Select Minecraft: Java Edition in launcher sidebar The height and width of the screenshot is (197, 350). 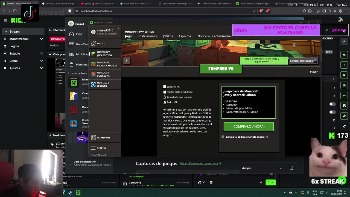coord(105,54)
